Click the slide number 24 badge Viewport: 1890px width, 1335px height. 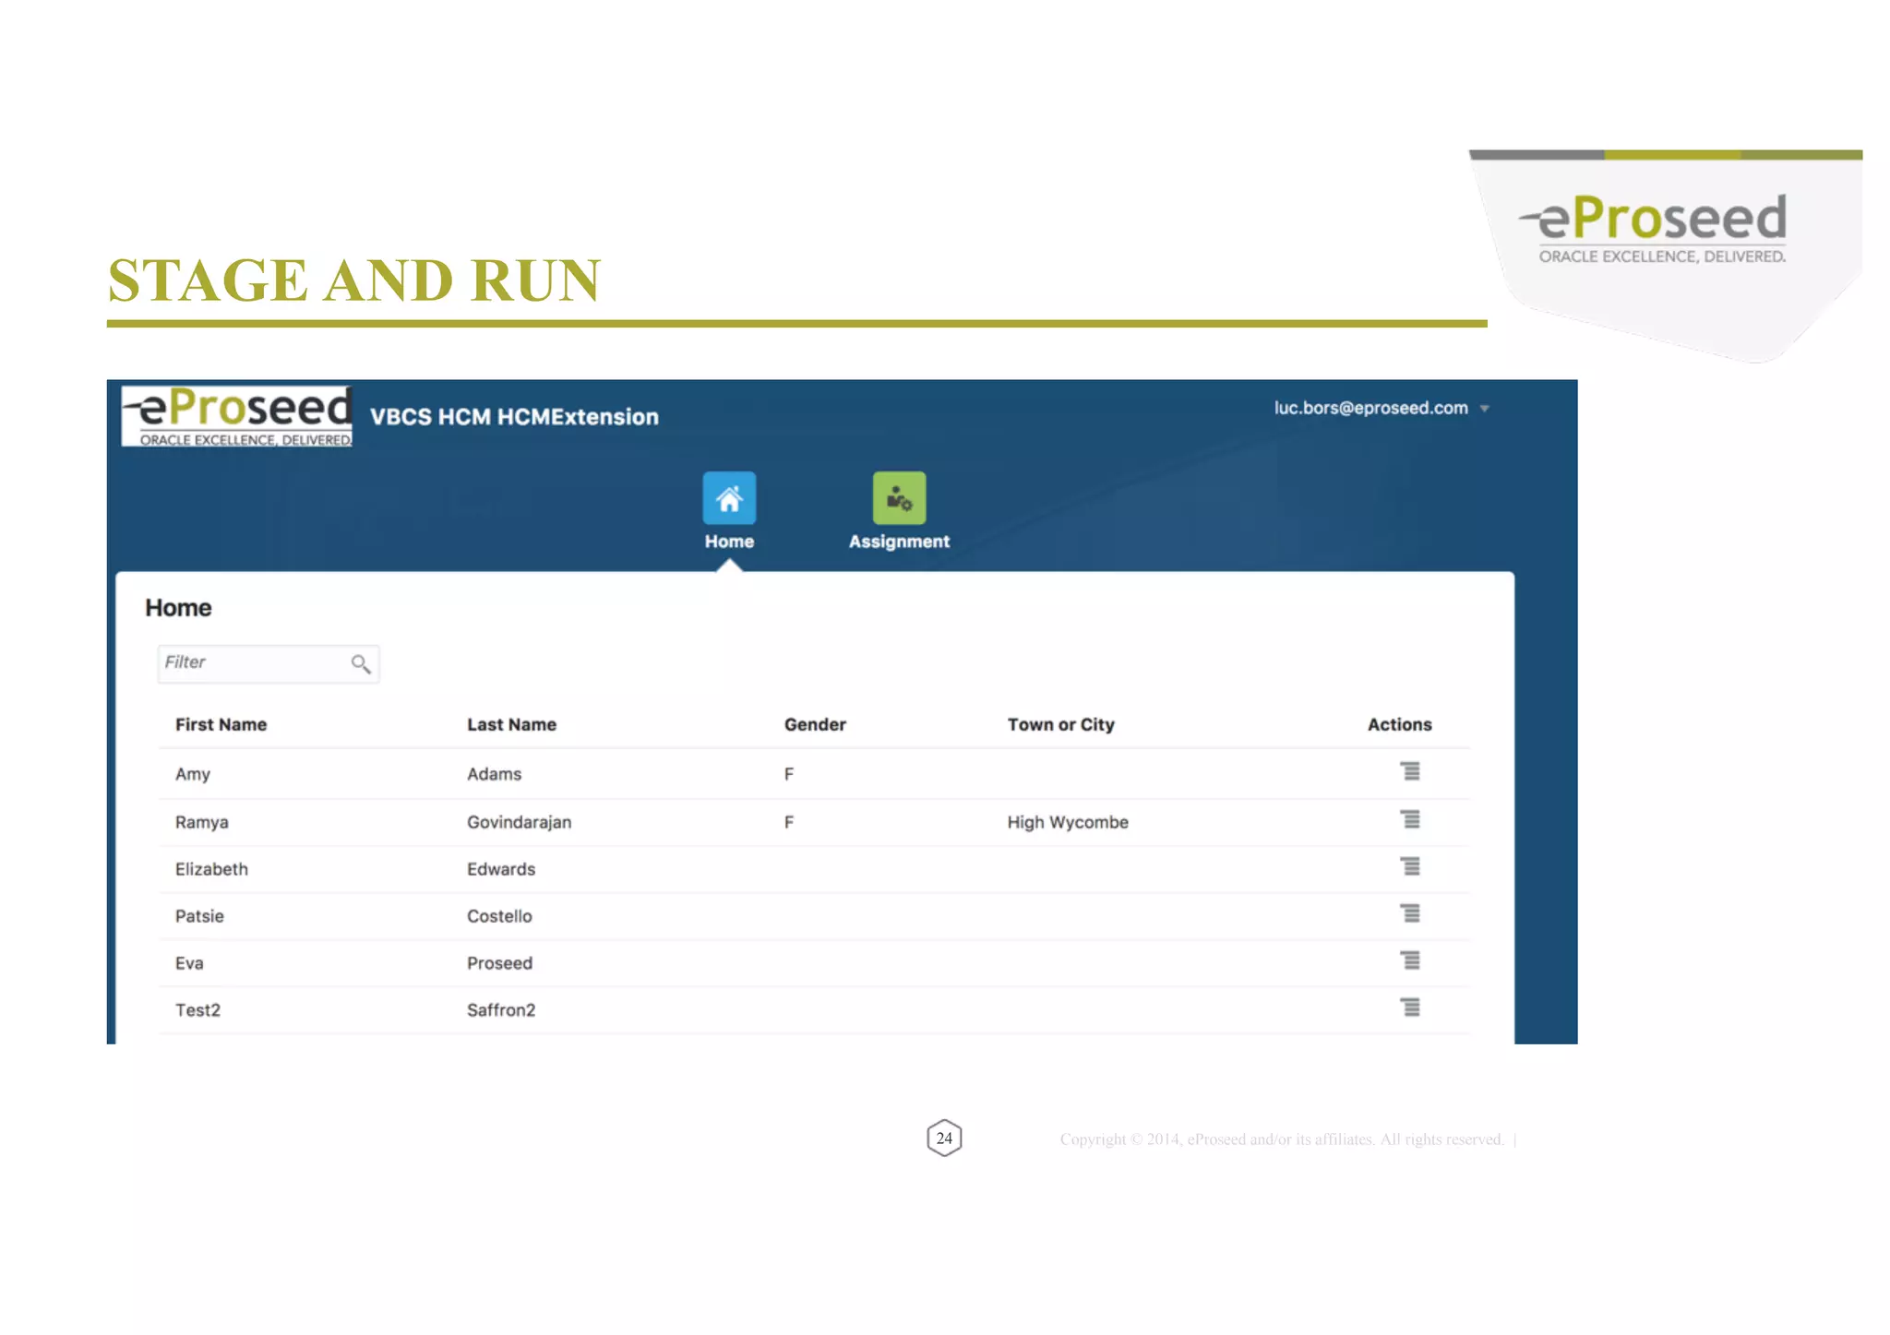tap(944, 1138)
